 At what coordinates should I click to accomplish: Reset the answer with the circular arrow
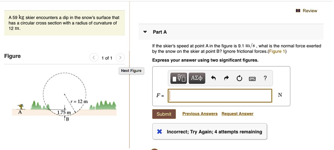click(239, 78)
